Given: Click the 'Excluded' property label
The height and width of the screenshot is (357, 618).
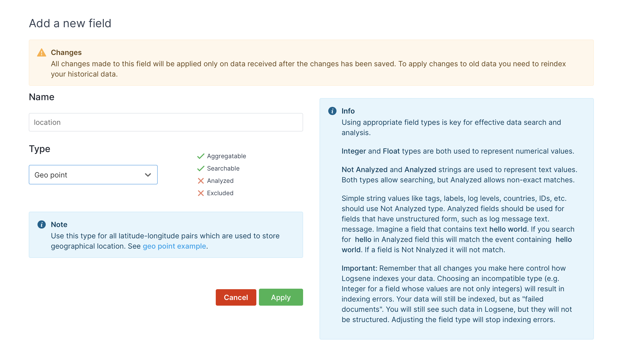Looking at the screenshot, I should click(220, 193).
